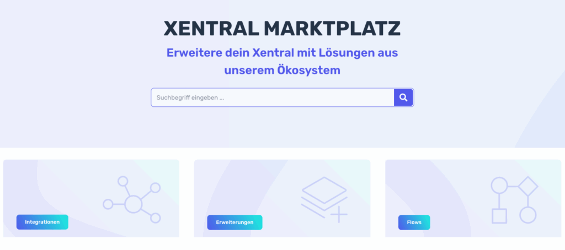Open the Erweiterungen category button
This screenshot has width=565, height=250.
(x=234, y=222)
